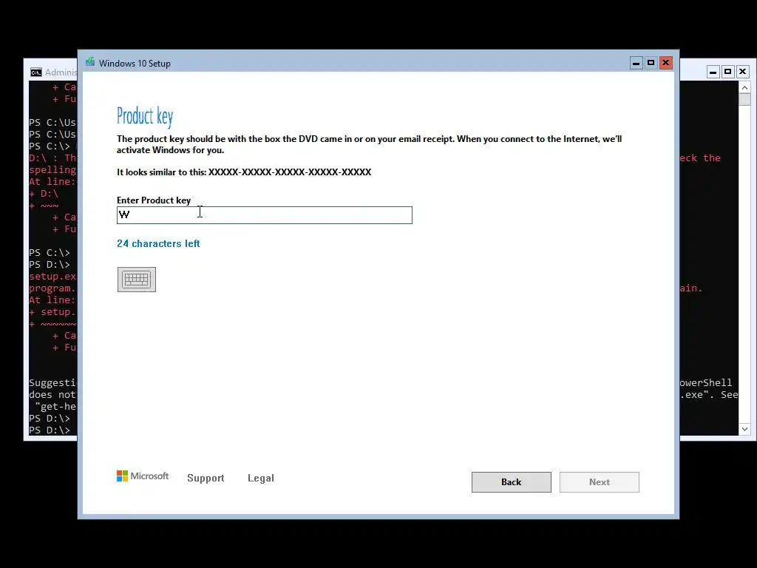Open the Support link

pos(206,478)
